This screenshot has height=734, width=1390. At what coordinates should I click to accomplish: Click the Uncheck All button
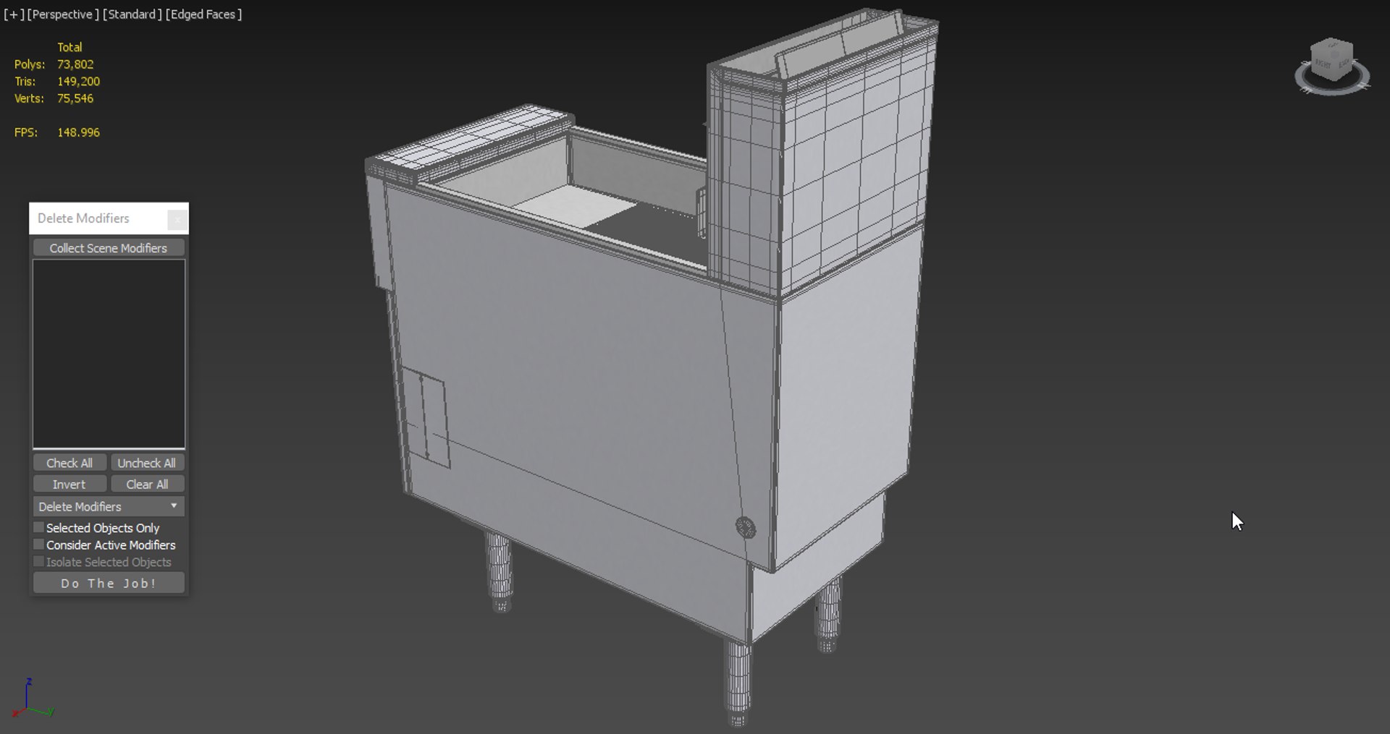click(147, 463)
